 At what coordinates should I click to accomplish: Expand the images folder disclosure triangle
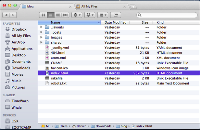[41, 38]
